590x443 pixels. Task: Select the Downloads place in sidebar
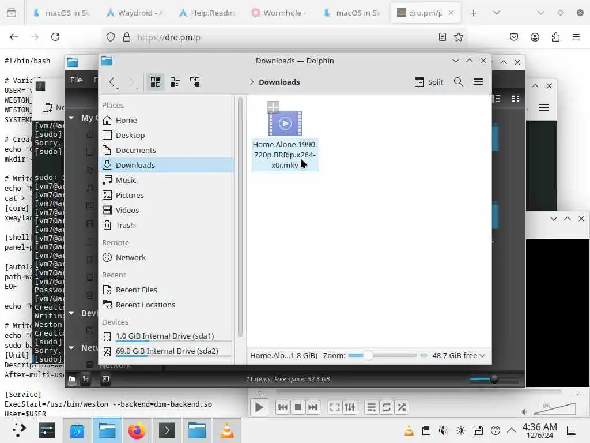point(168,165)
